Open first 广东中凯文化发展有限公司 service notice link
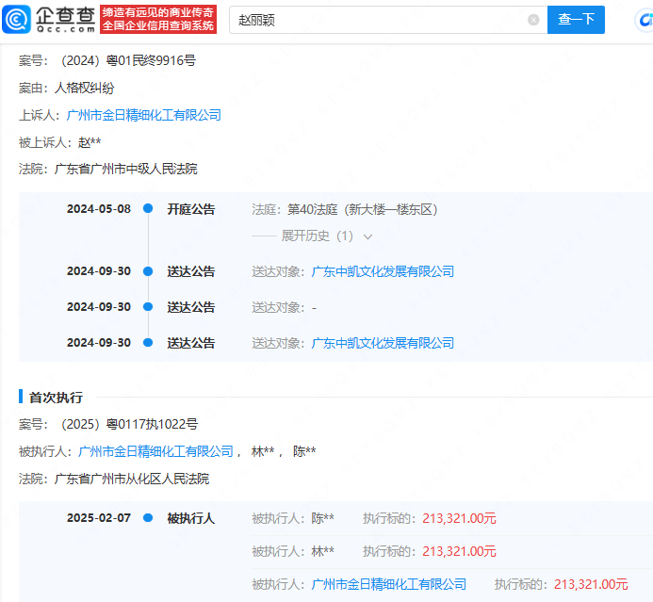This screenshot has height=602, width=653. [383, 271]
